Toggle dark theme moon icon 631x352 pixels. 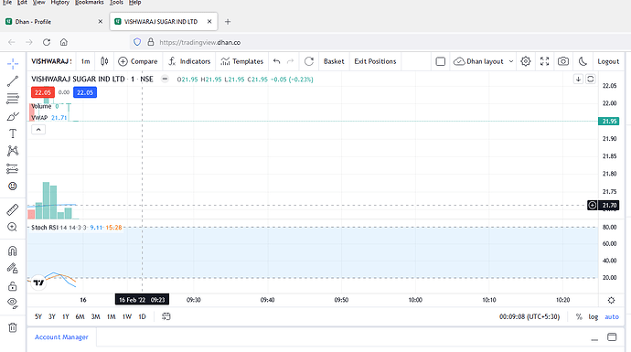click(583, 61)
